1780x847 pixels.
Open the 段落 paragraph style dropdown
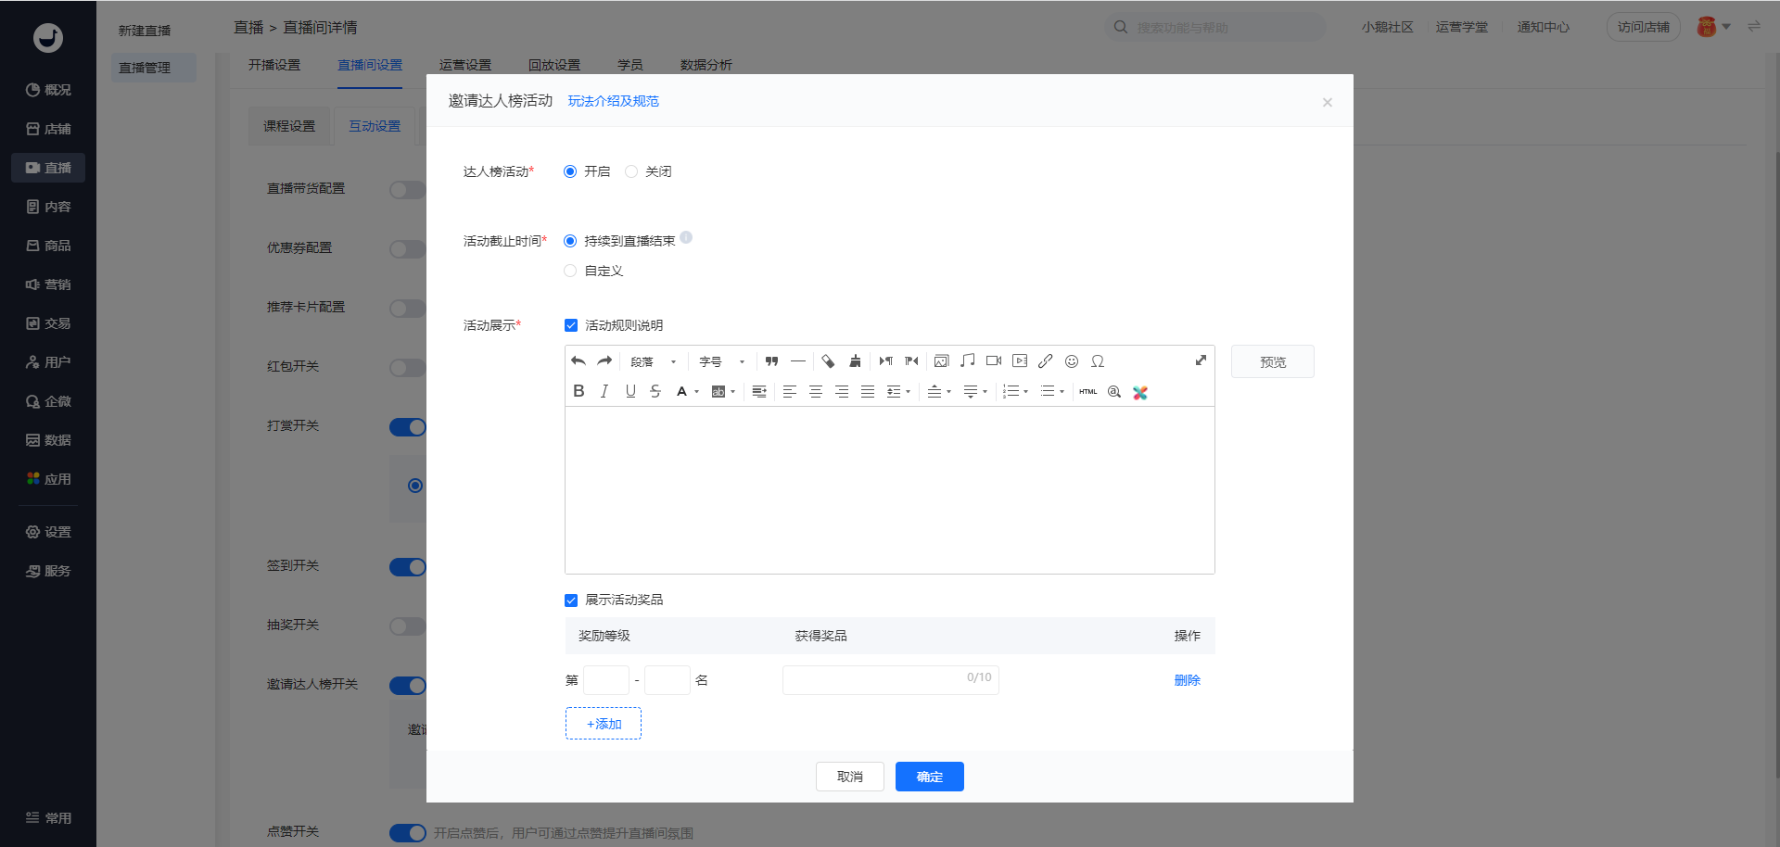click(653, 361)
